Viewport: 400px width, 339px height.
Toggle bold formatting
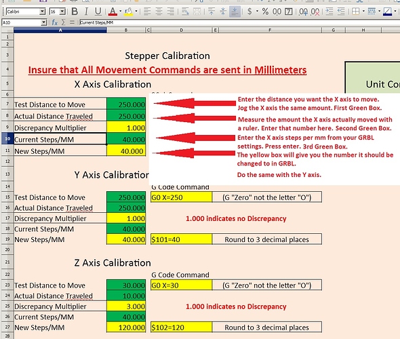click(x=75, y=12)
